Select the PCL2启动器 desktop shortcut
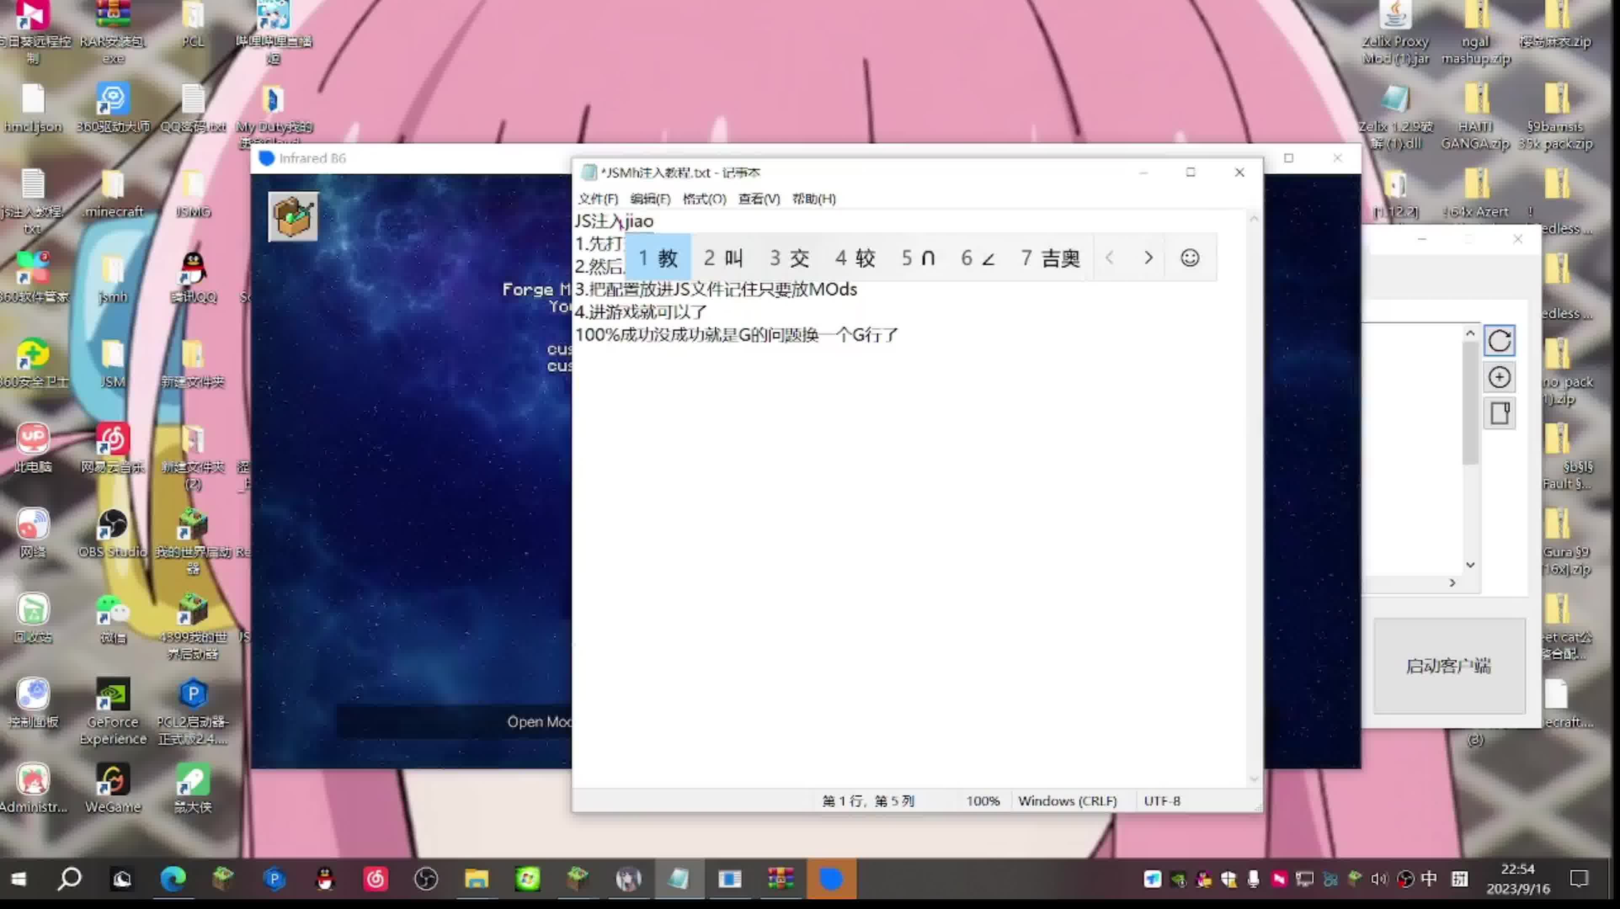Viewport: 1620px width, 909px height. tap(192, 711)
